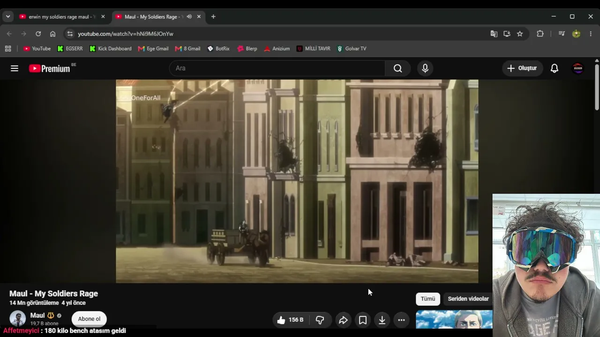Select the 'Tümü' filter chip

pyautogui.click(x=428, y=299)
